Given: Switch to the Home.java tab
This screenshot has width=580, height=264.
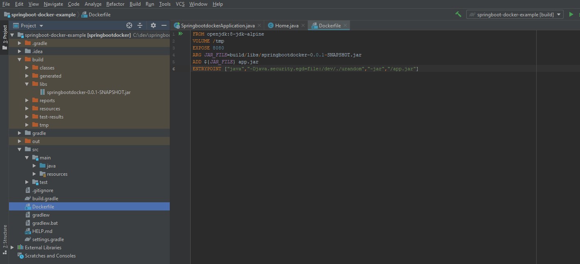Looking at the screenshot, I should coord(285,25).
